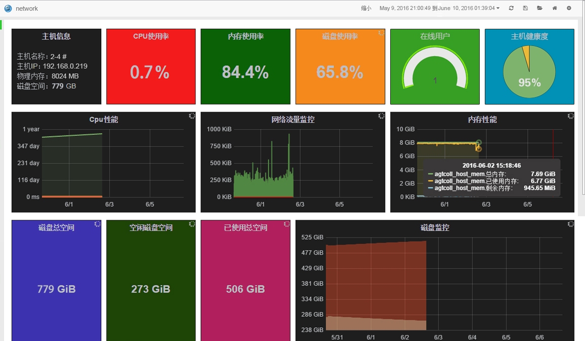Click the CPU使用率 panel title
The height and width of the screenshot is (341, 585).
pyautogui.click(x=151, y=36)
